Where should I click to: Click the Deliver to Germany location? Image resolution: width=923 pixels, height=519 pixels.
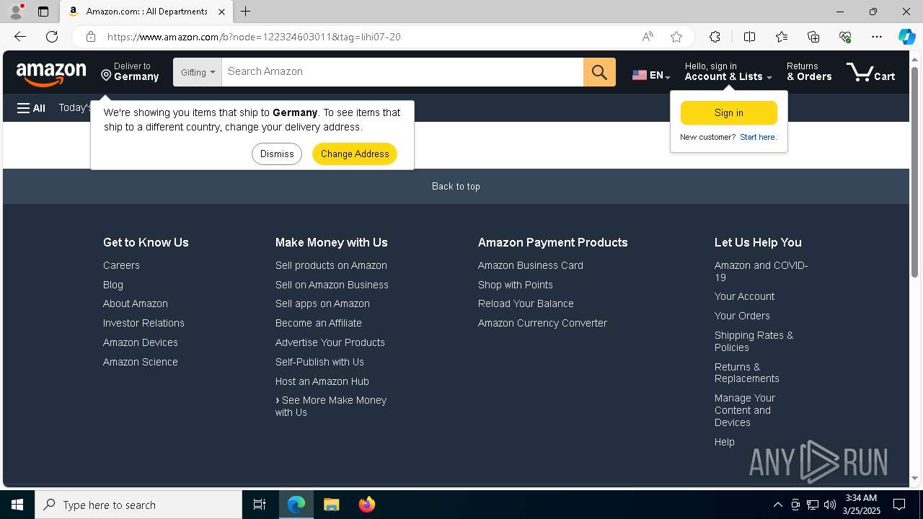130,72
